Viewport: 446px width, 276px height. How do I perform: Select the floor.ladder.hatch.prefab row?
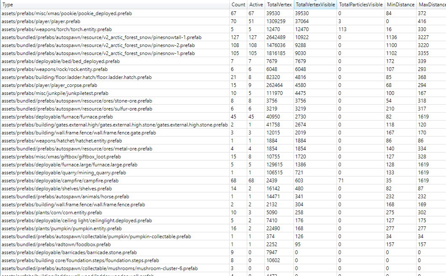point(223,77)
